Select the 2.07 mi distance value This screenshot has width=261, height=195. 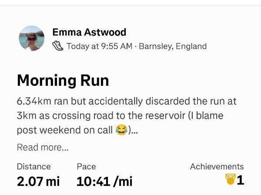click(x=38, y=181)
